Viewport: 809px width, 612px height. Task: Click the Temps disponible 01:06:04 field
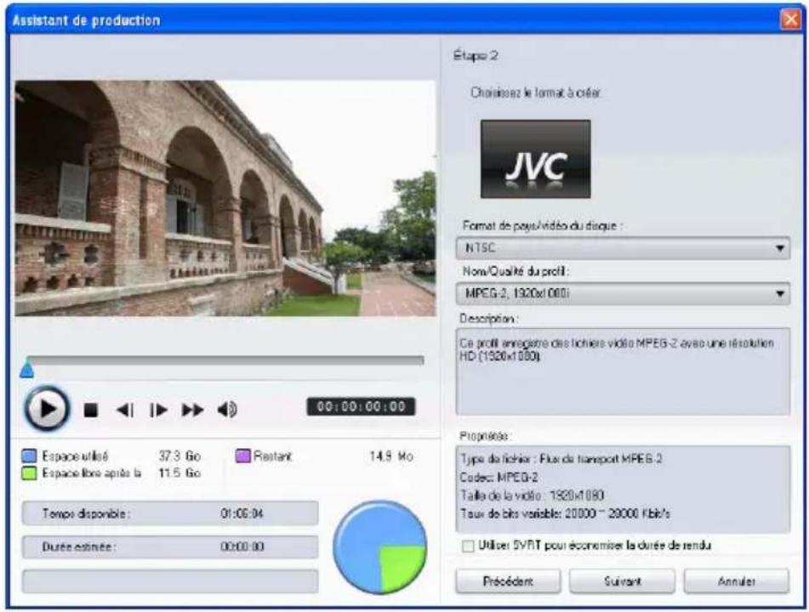[170, 513]
